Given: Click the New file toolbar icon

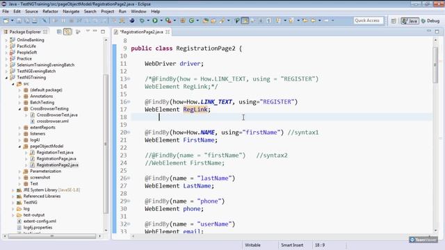Looking at the screenshot, I should click(6, 21).
